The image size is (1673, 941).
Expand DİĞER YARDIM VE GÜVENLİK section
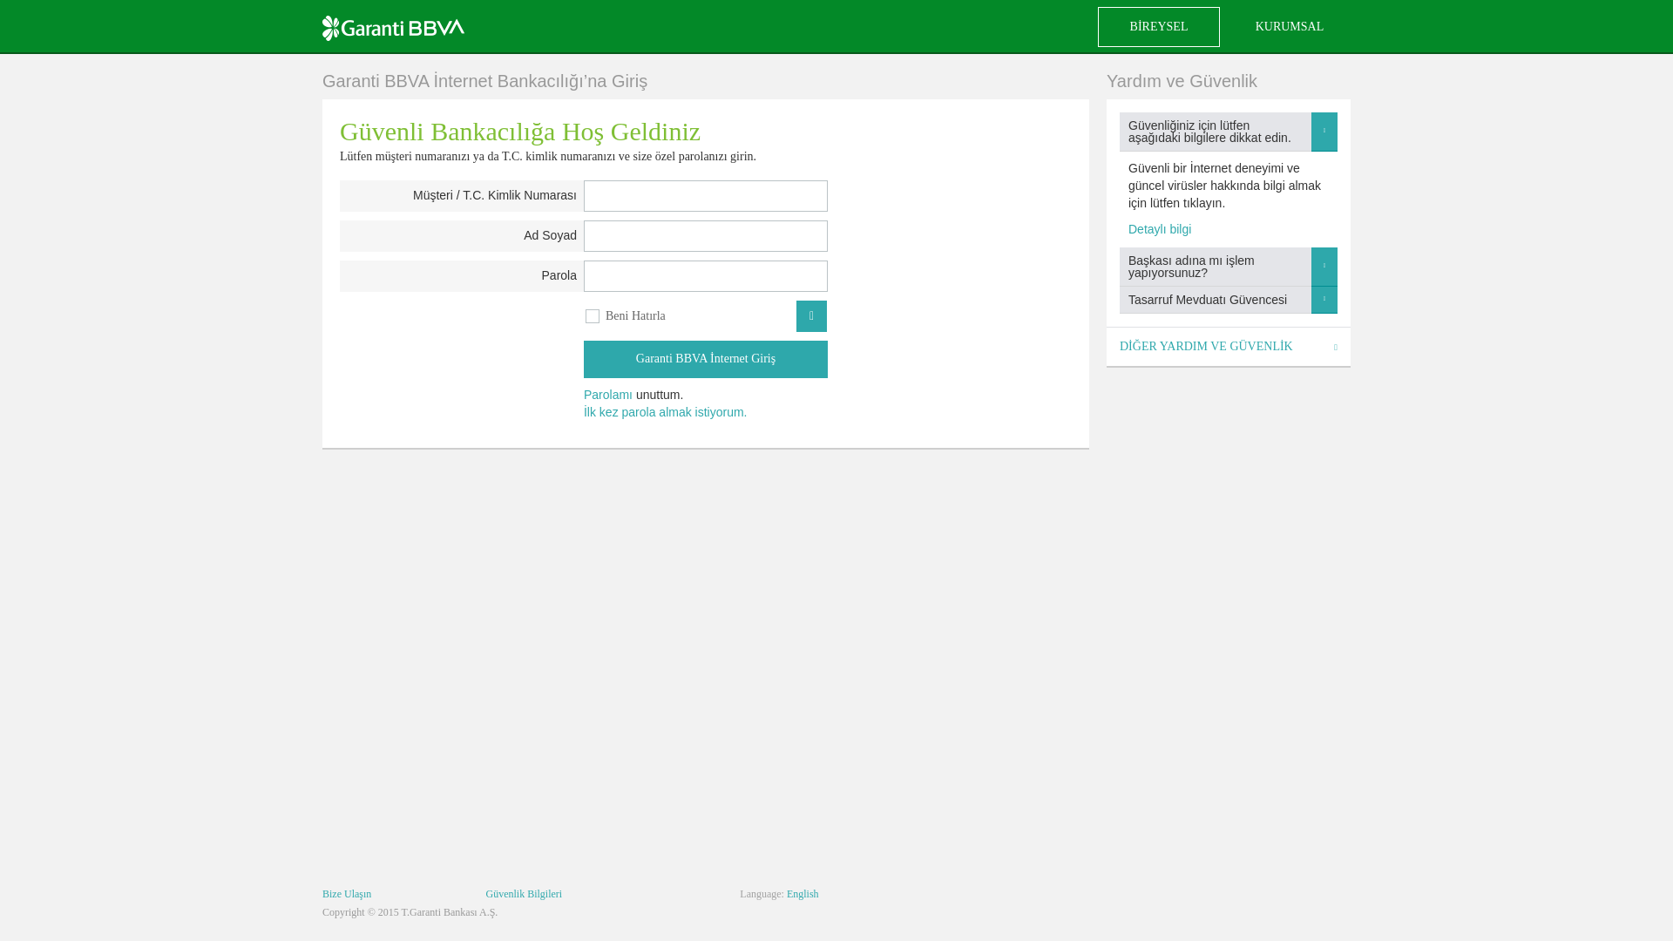click(1228, 347)
